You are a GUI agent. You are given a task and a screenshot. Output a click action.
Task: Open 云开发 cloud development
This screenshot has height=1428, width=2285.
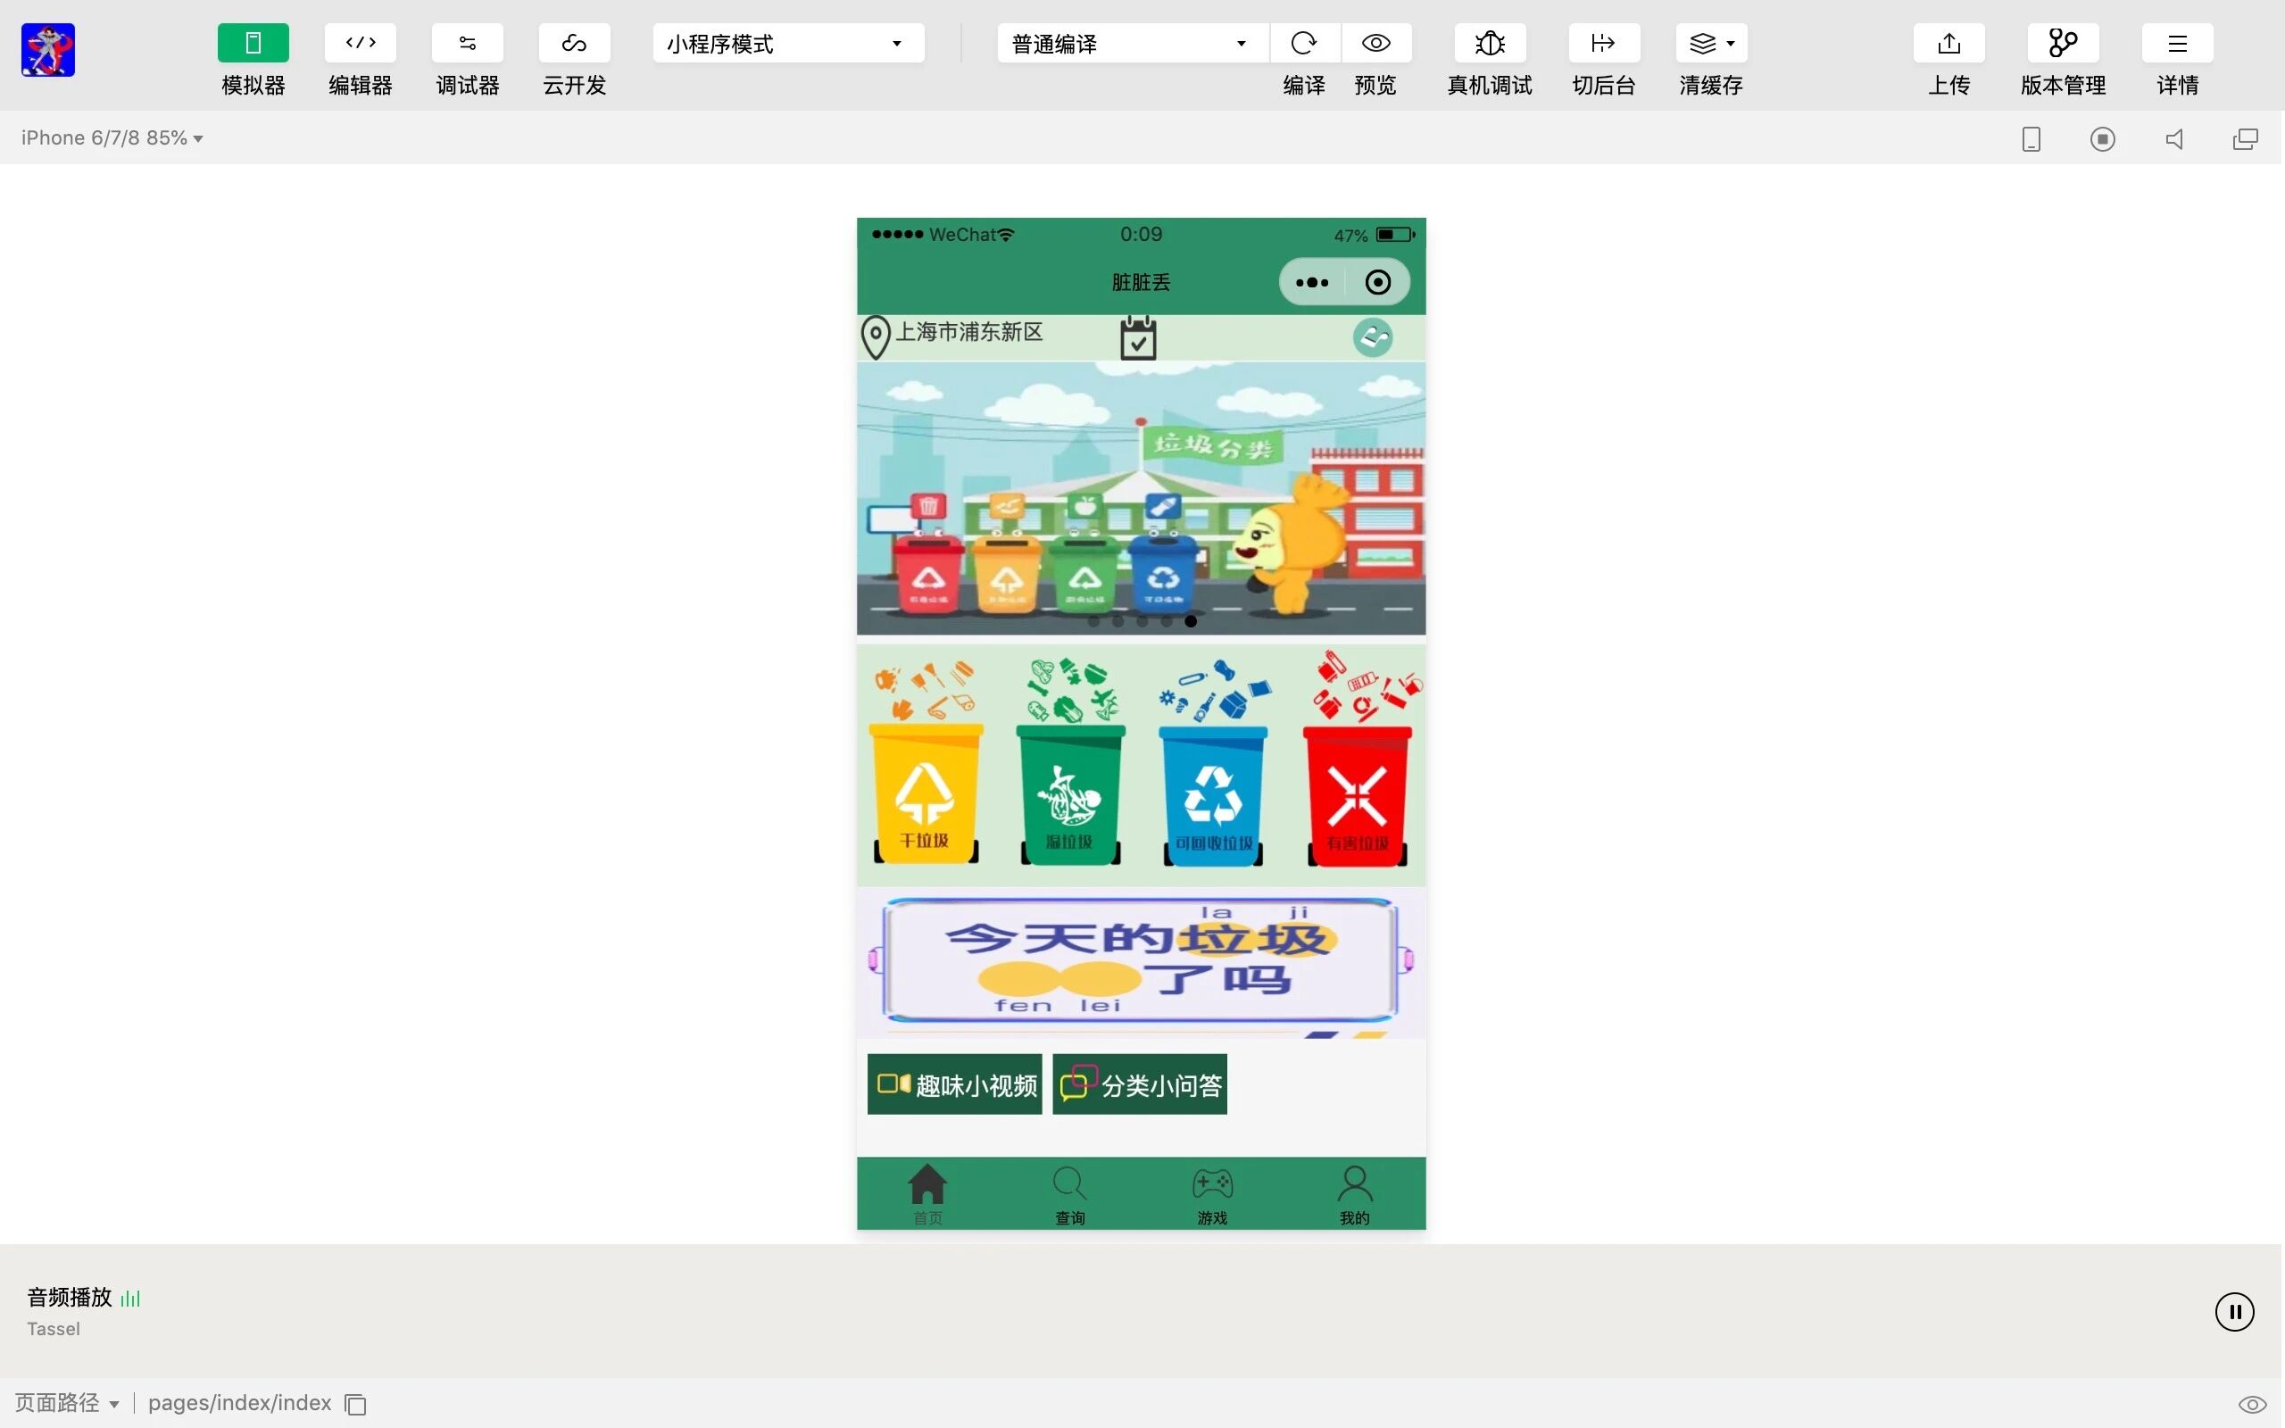[574, 44]
